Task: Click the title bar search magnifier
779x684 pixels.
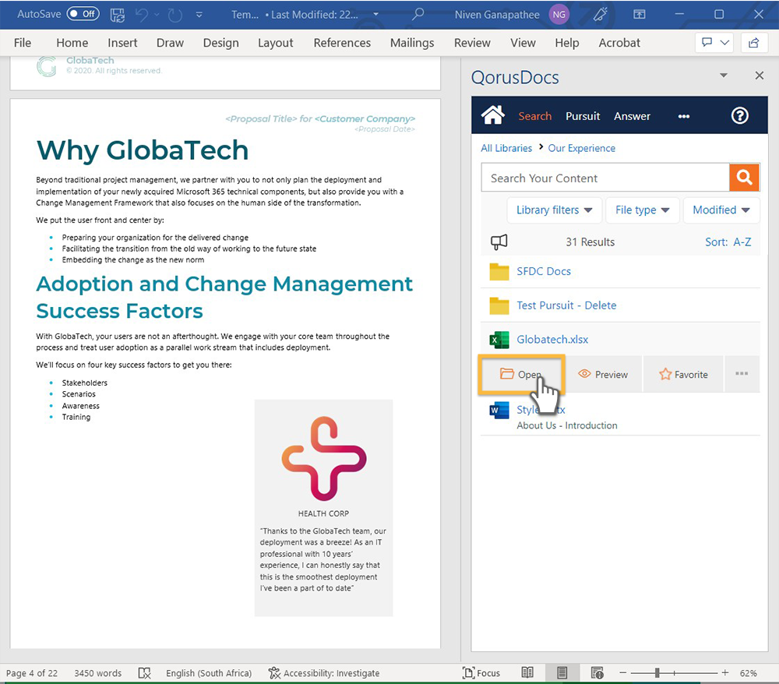Action: pyautogui.click(x=418, y=14)
